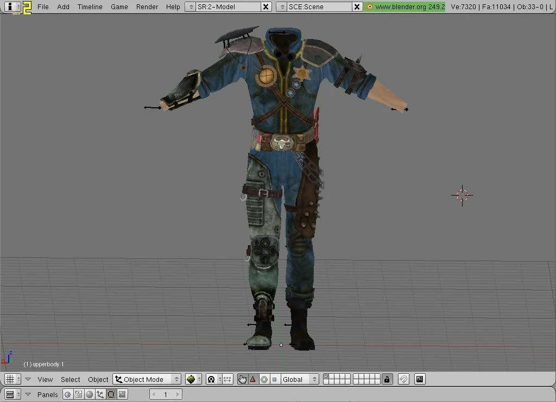The height and width of the screenshot is (402, 556).
Task: Open the Select menu in 3D header
Action: pos(70,379)
